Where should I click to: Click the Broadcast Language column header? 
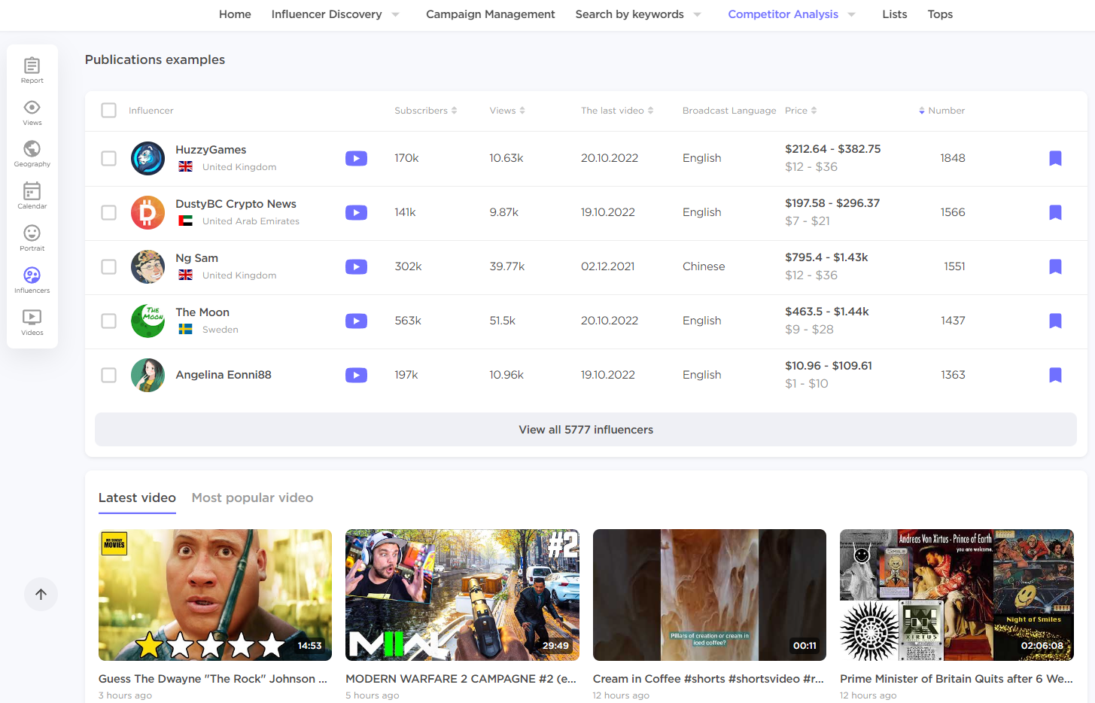point(729,111)
